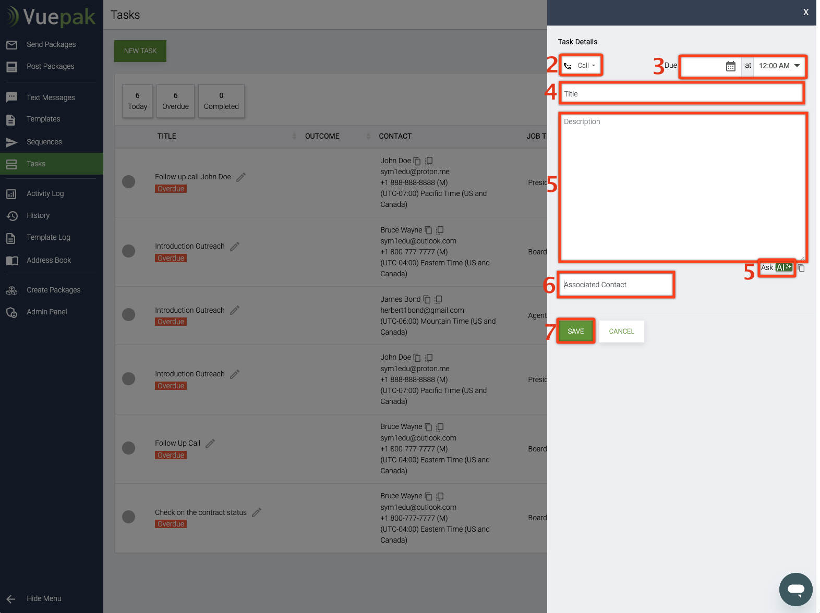Click edit pencil for Follow up call John Doe
Image resolution: width=820 pixels, height=613 pixels.
click(x=241, y=177)
